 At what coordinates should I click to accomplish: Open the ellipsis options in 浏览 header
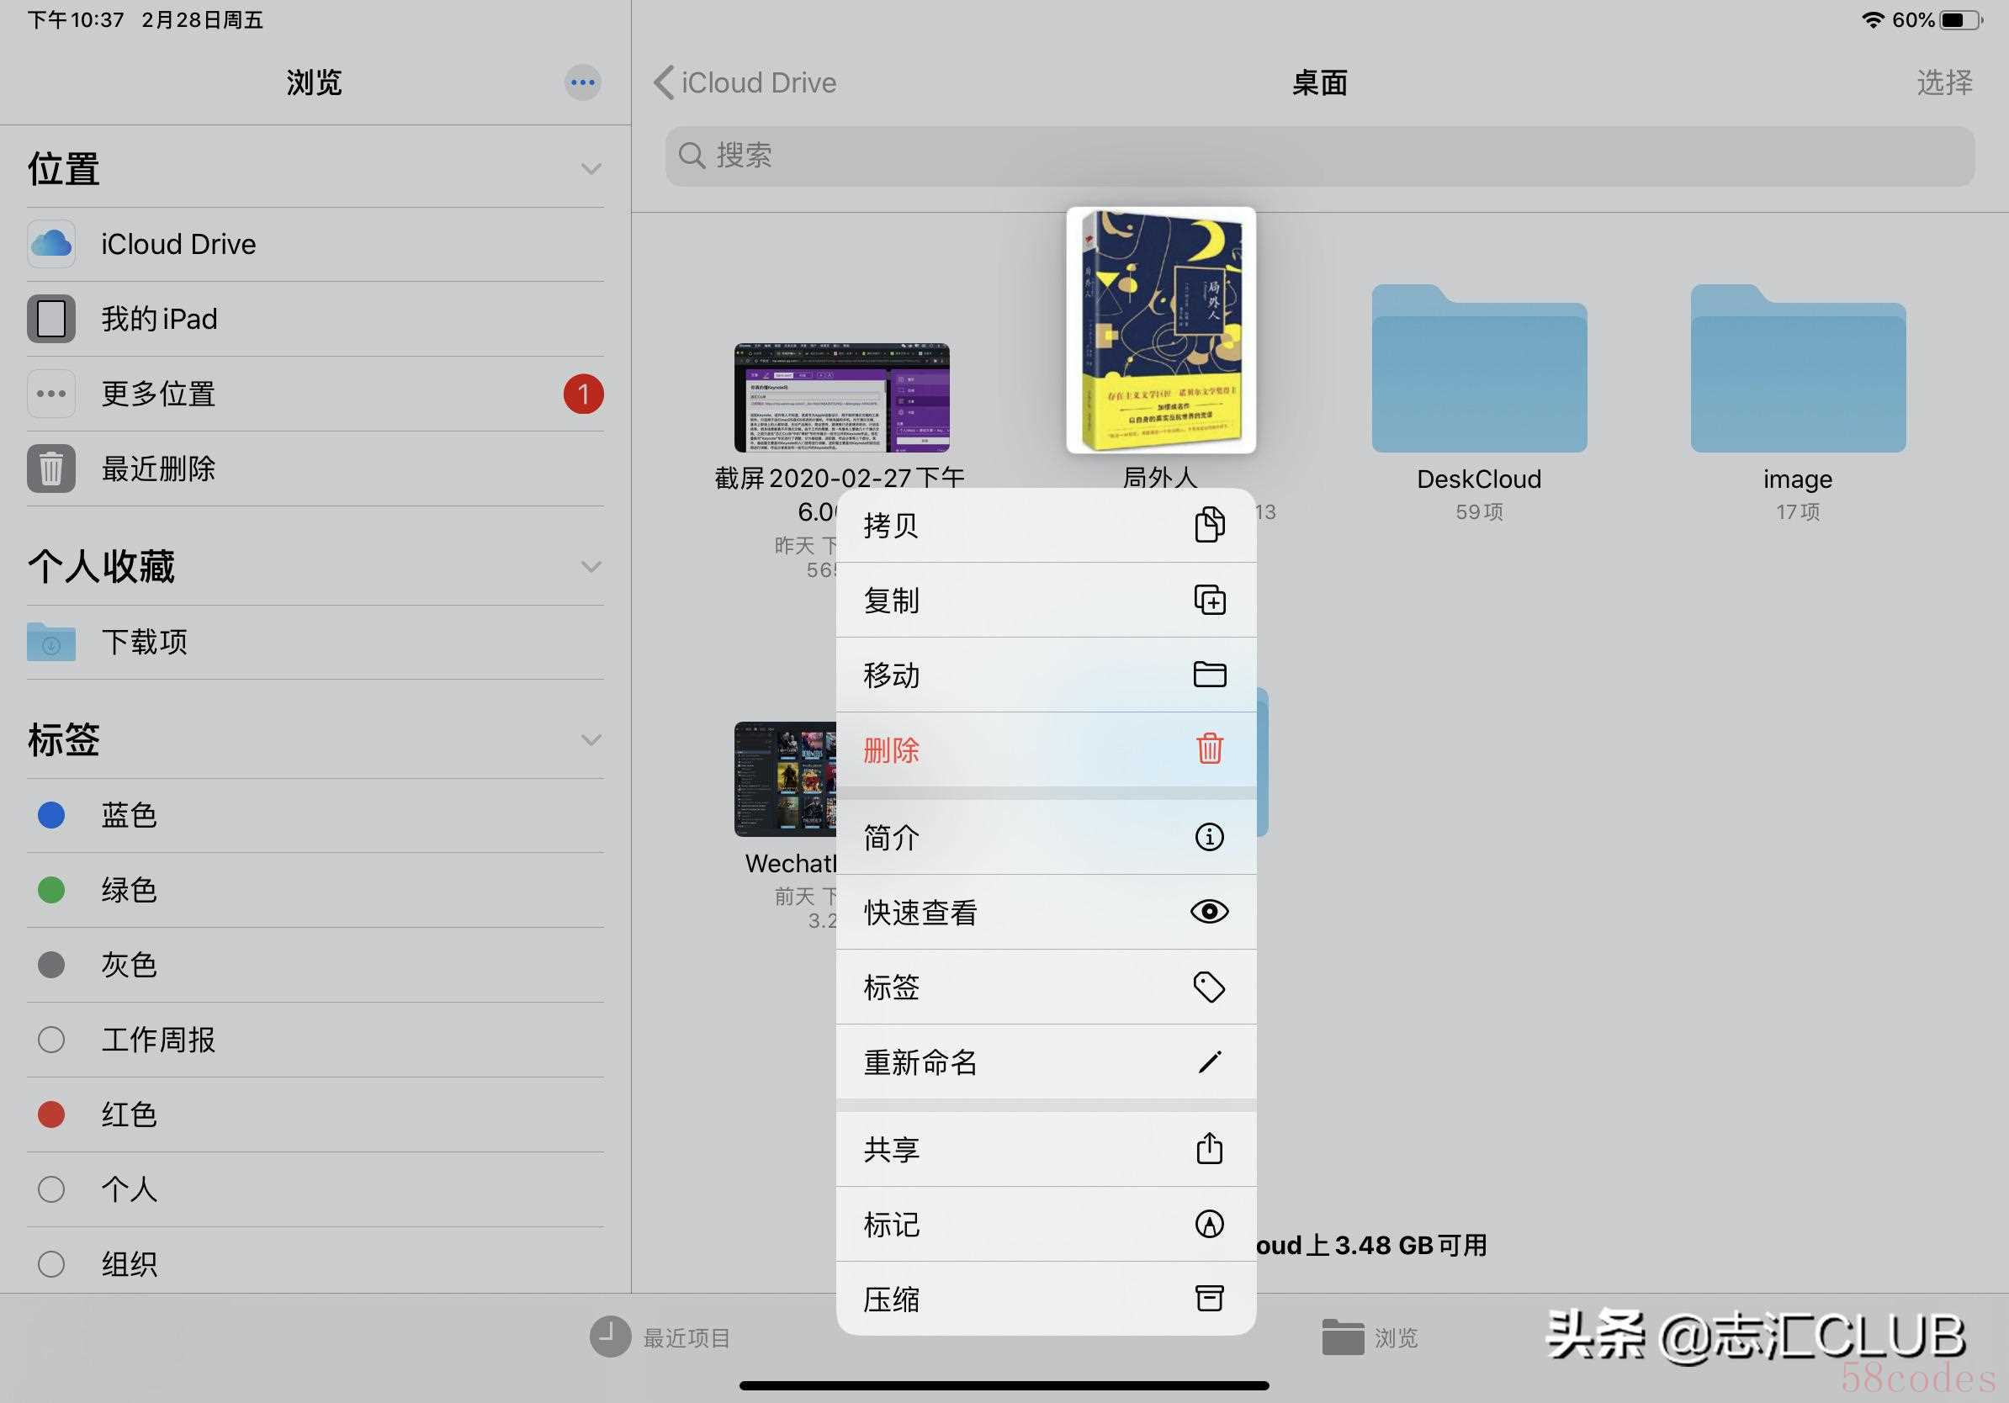(x=583, y=83)
